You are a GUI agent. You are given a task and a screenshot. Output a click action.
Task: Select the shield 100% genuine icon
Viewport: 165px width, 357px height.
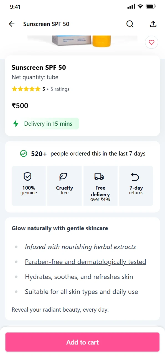(x=27, y=176)
